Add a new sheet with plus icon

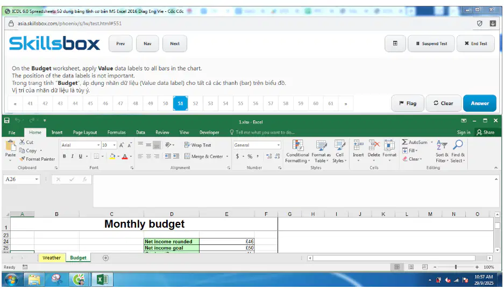point(105,258)
